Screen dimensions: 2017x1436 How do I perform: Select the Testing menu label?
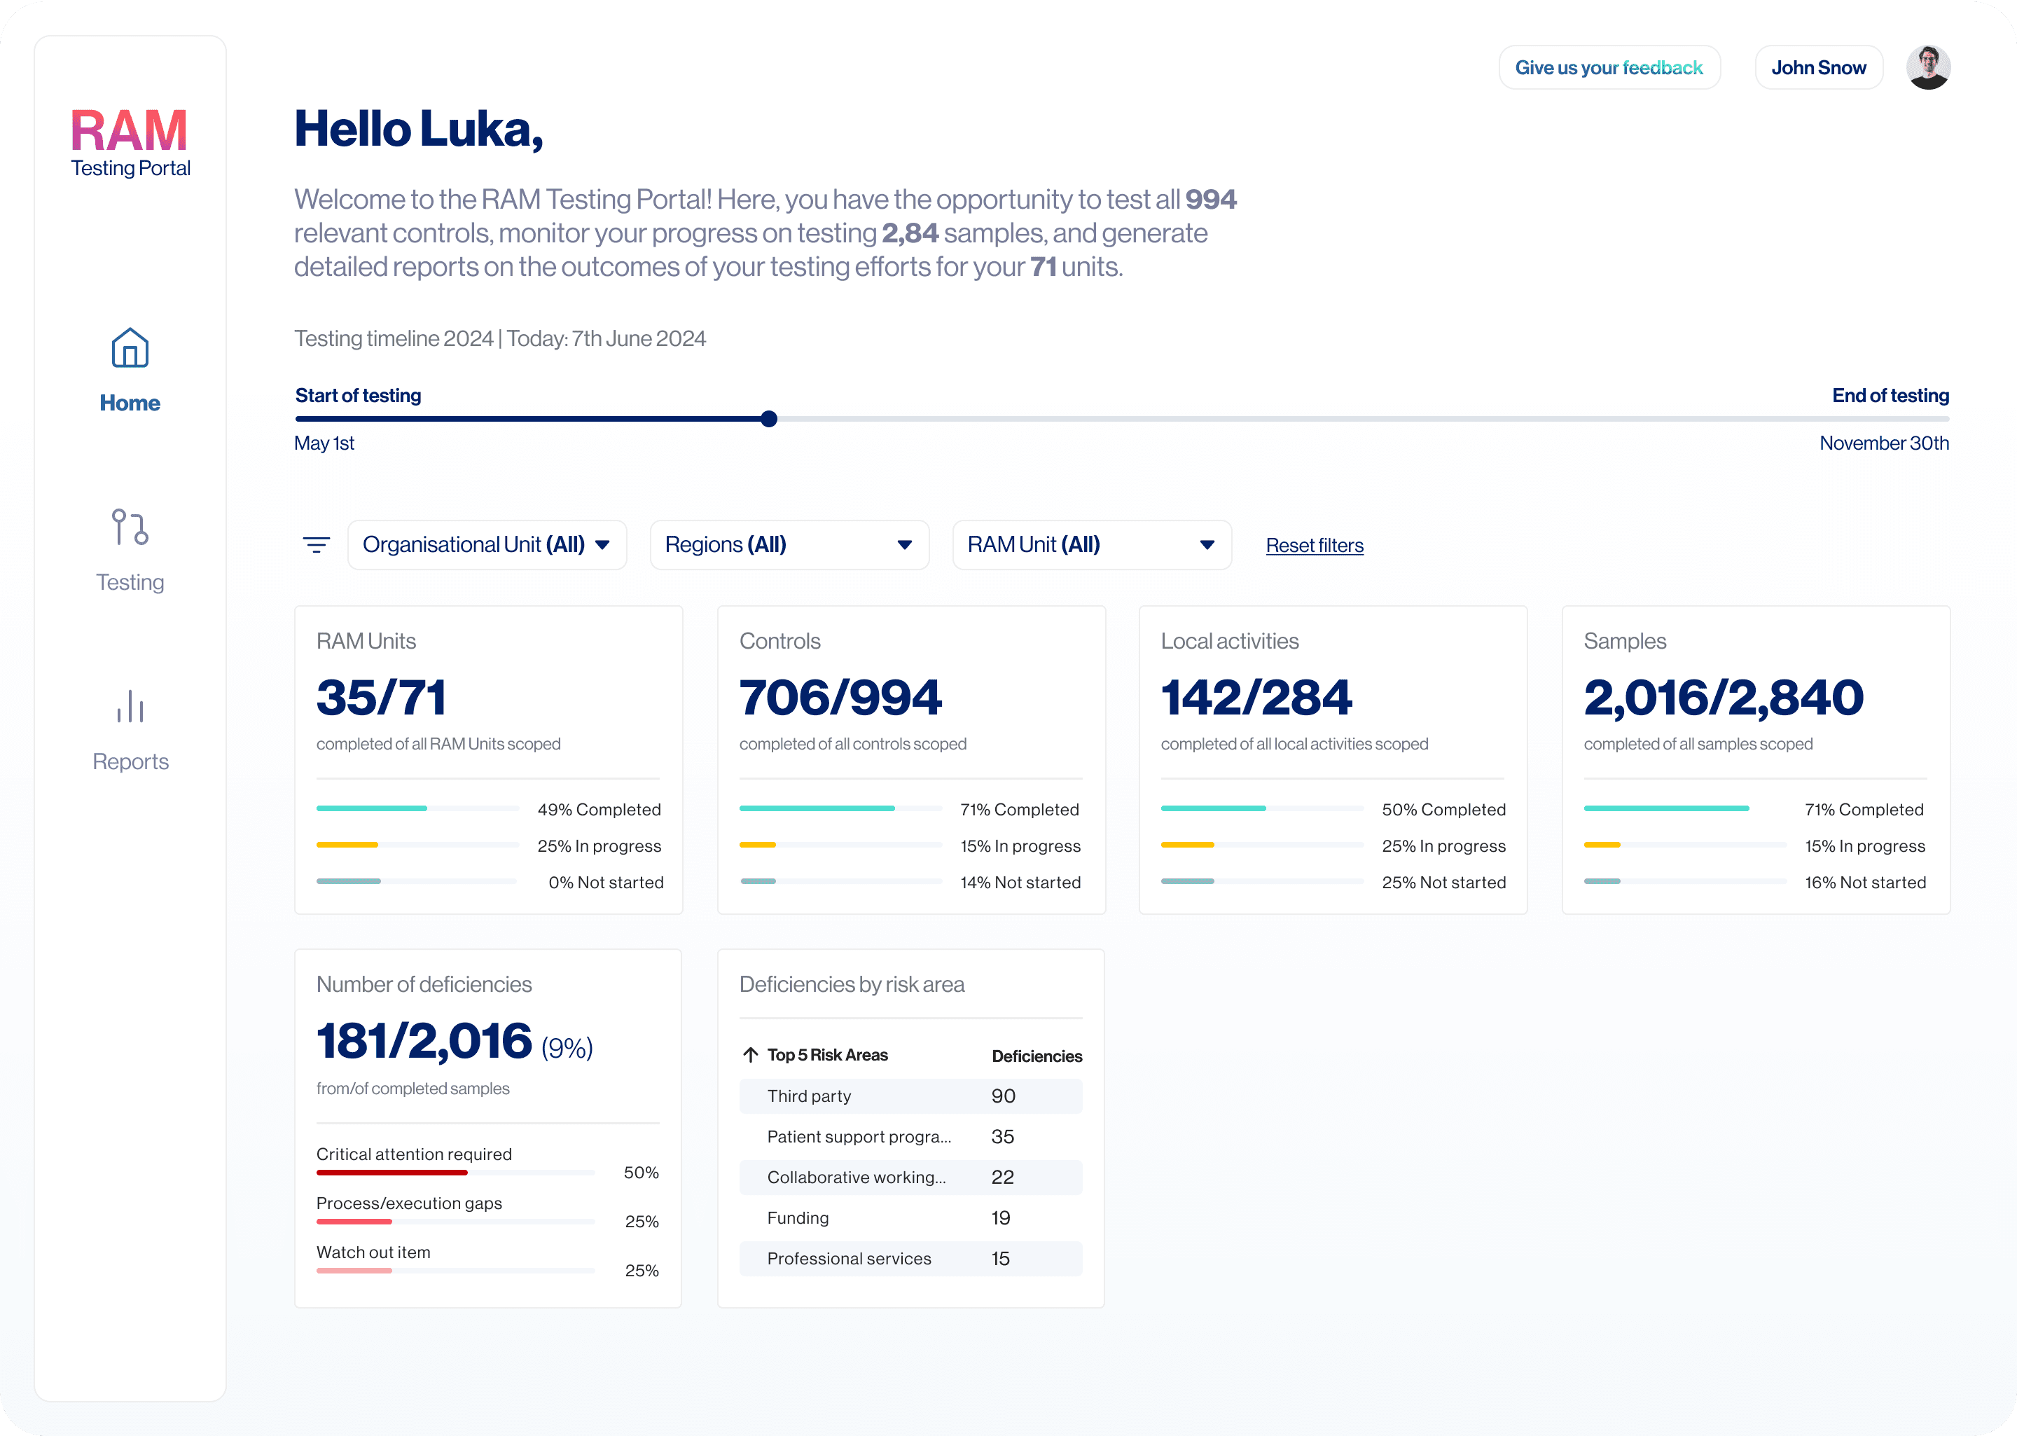(x=130, y=582)
